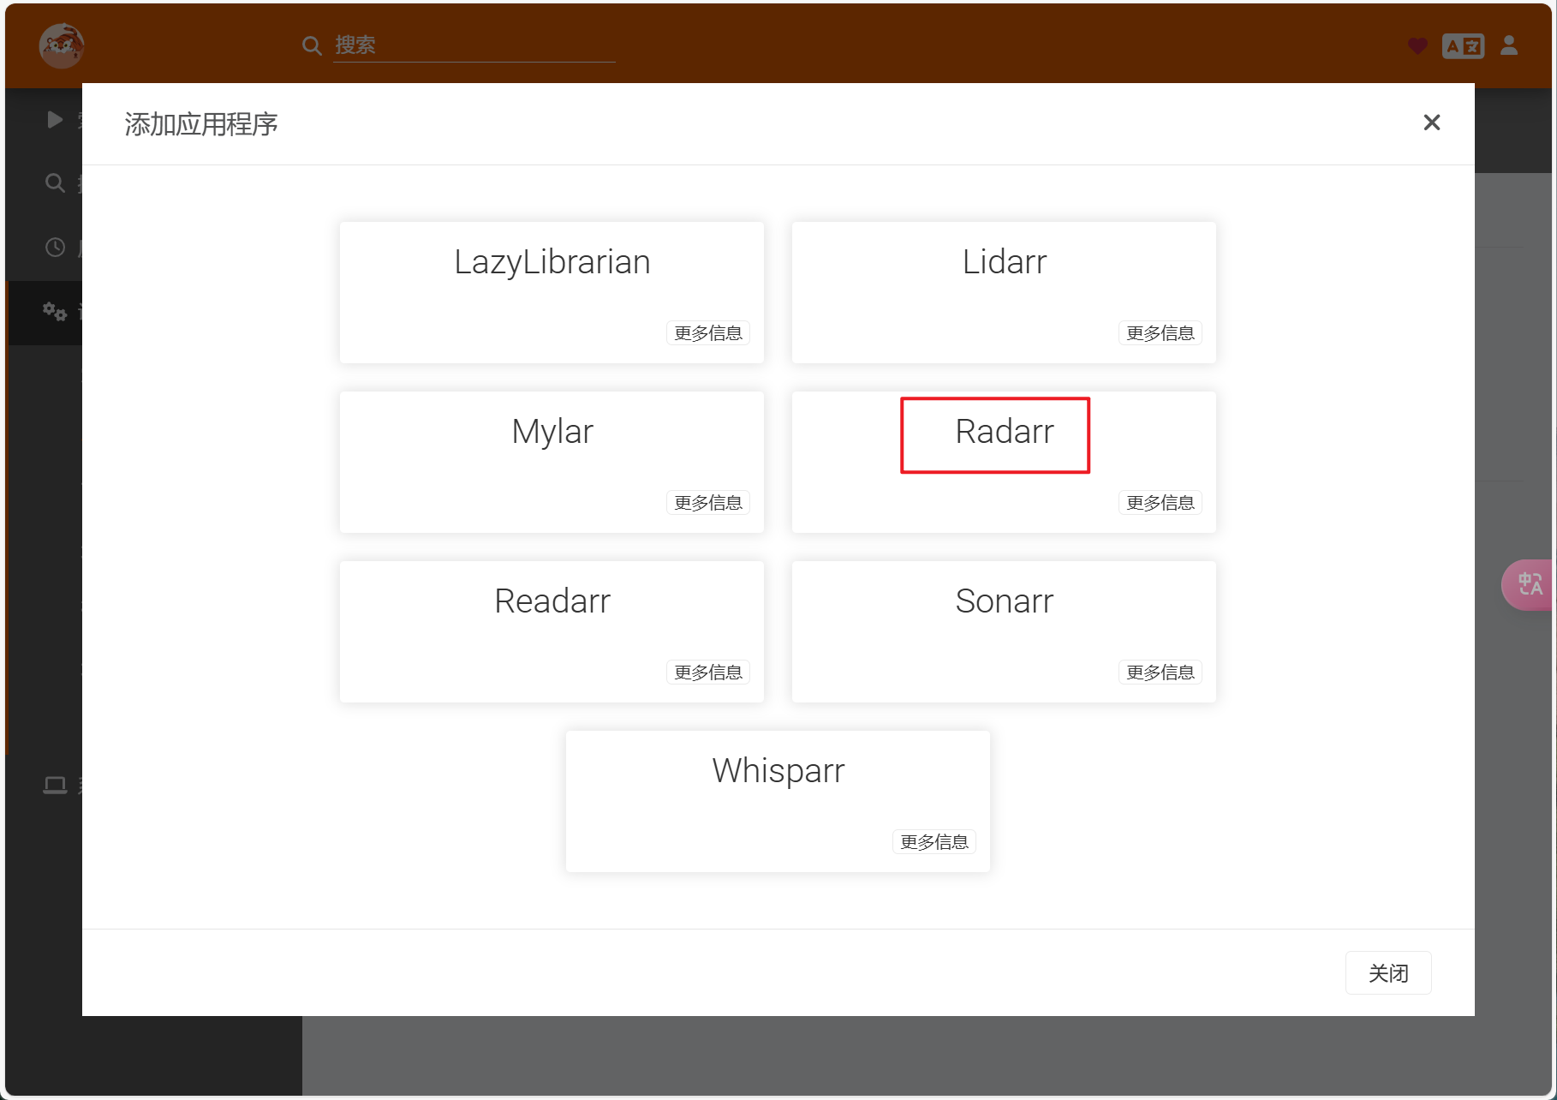Open 更多信息 link for Sonarr
The image size is (1557, 1100).
(x=1160, y=673)
